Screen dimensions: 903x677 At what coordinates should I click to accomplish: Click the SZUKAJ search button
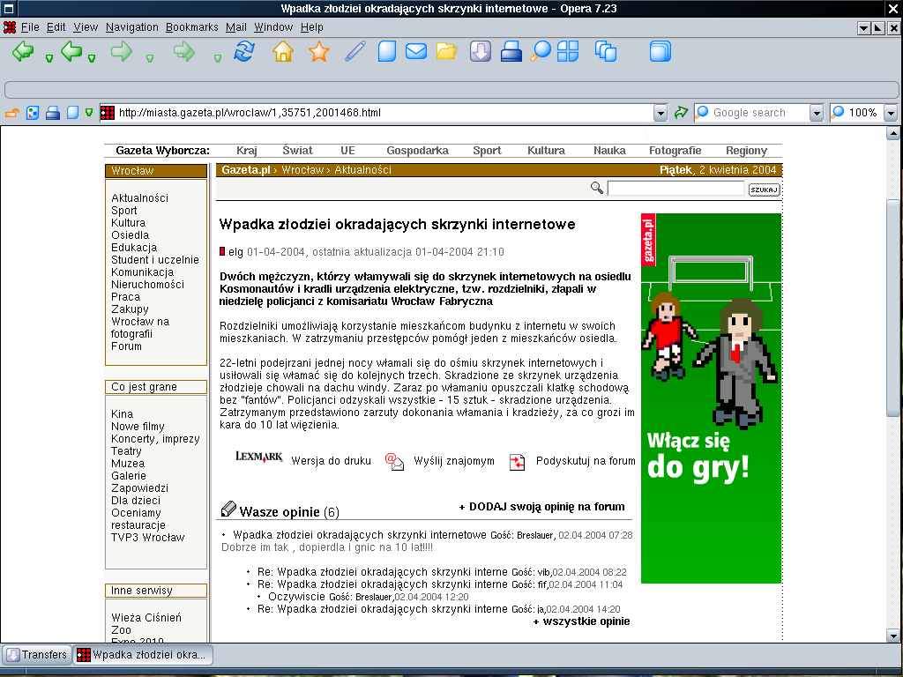pyautogui.click(x=765, y=190)
